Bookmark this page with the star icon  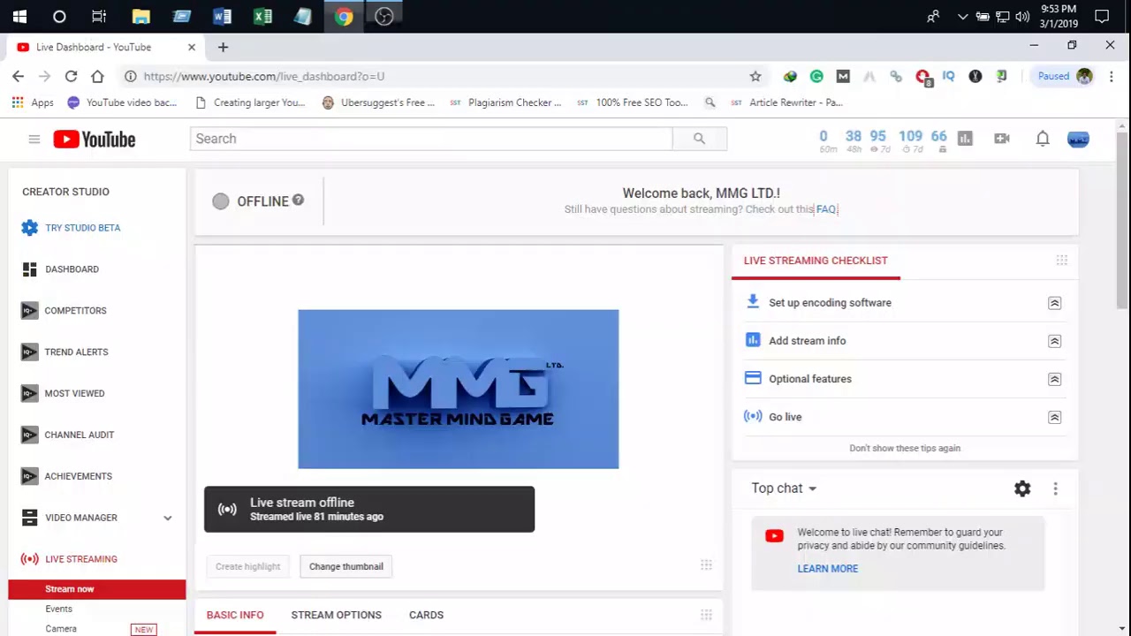[755, 76]
